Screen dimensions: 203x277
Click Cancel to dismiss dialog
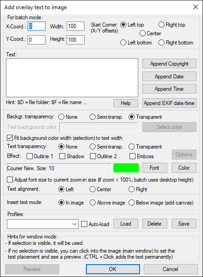[x=170, y=269]
